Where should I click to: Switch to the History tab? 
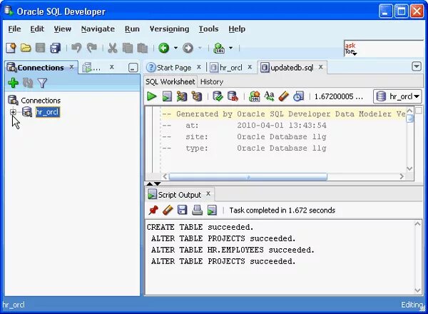pos(212,81)
